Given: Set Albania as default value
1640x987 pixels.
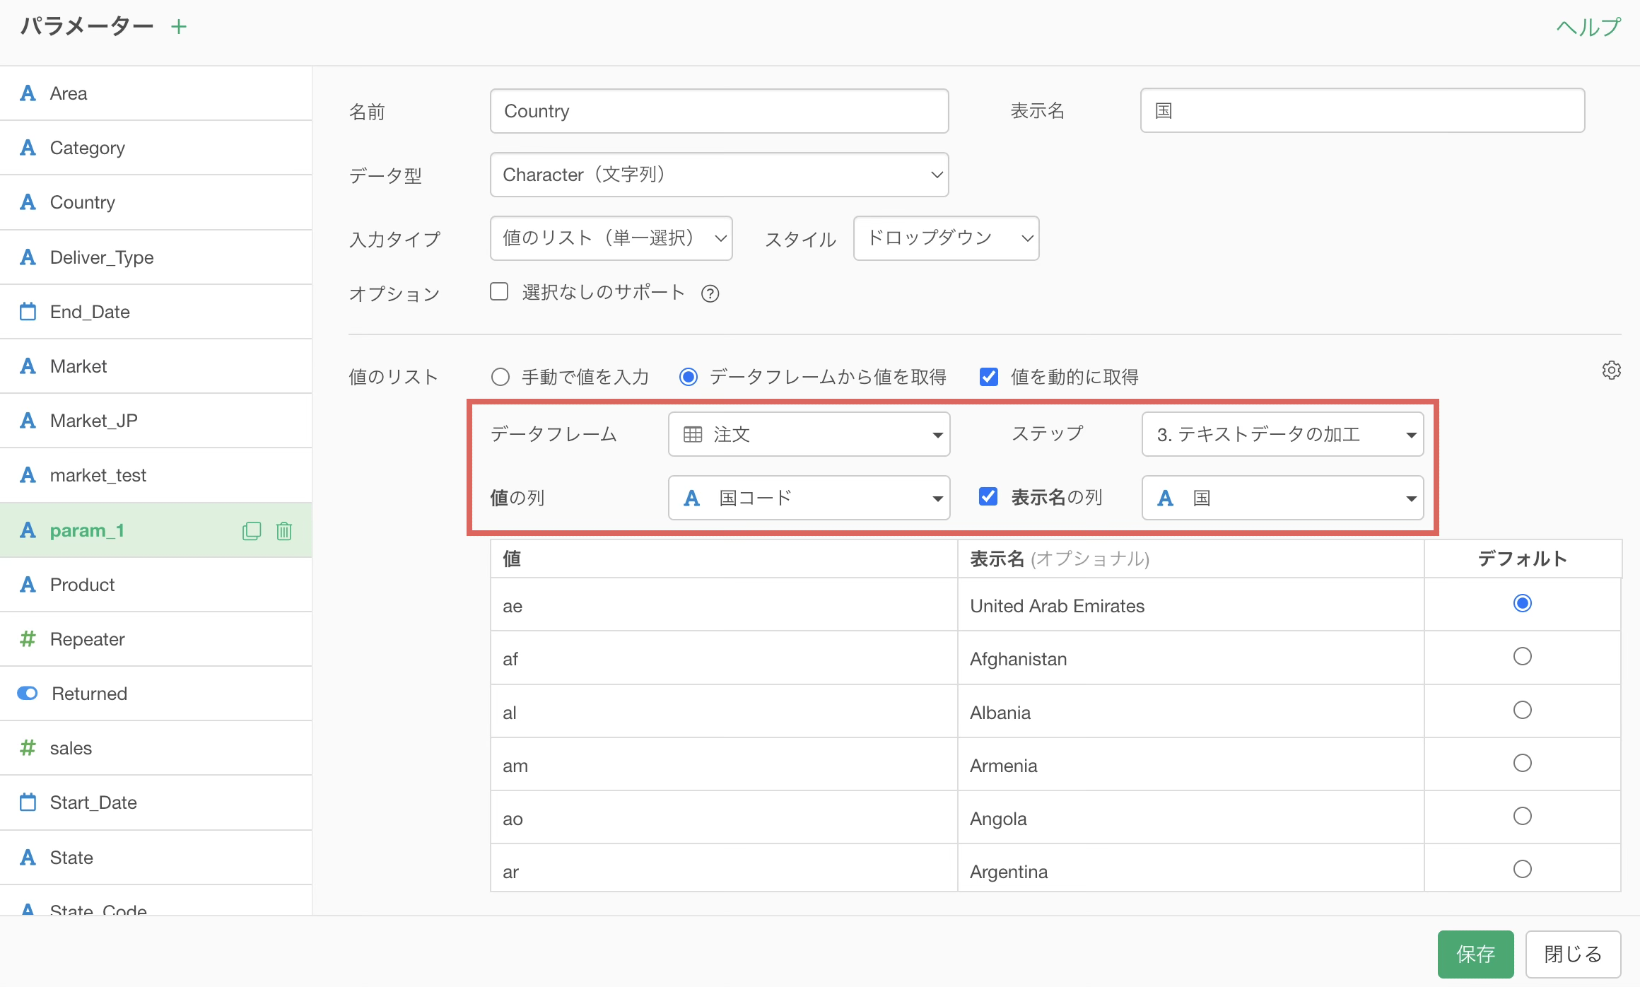Looking at the screenshot, I should tap(1523, 710).
